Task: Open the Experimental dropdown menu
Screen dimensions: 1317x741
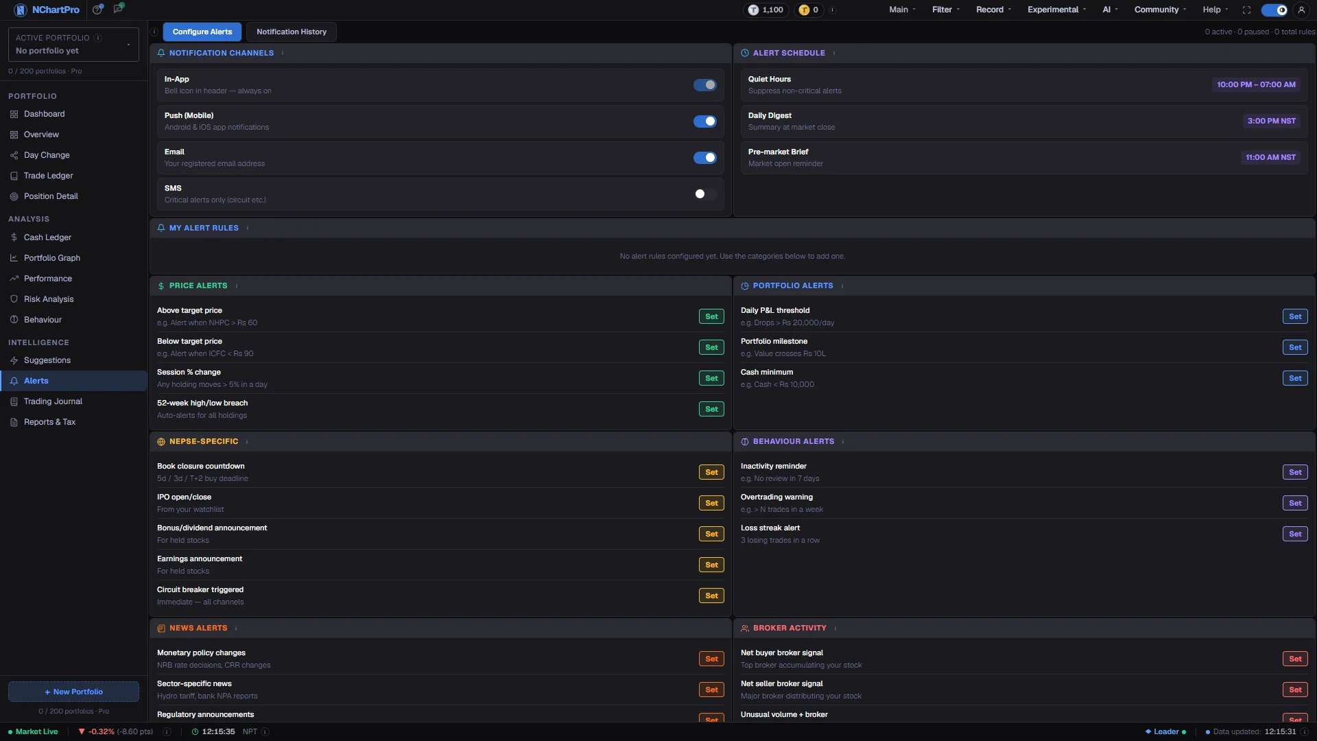Action: pos(1056,10)
